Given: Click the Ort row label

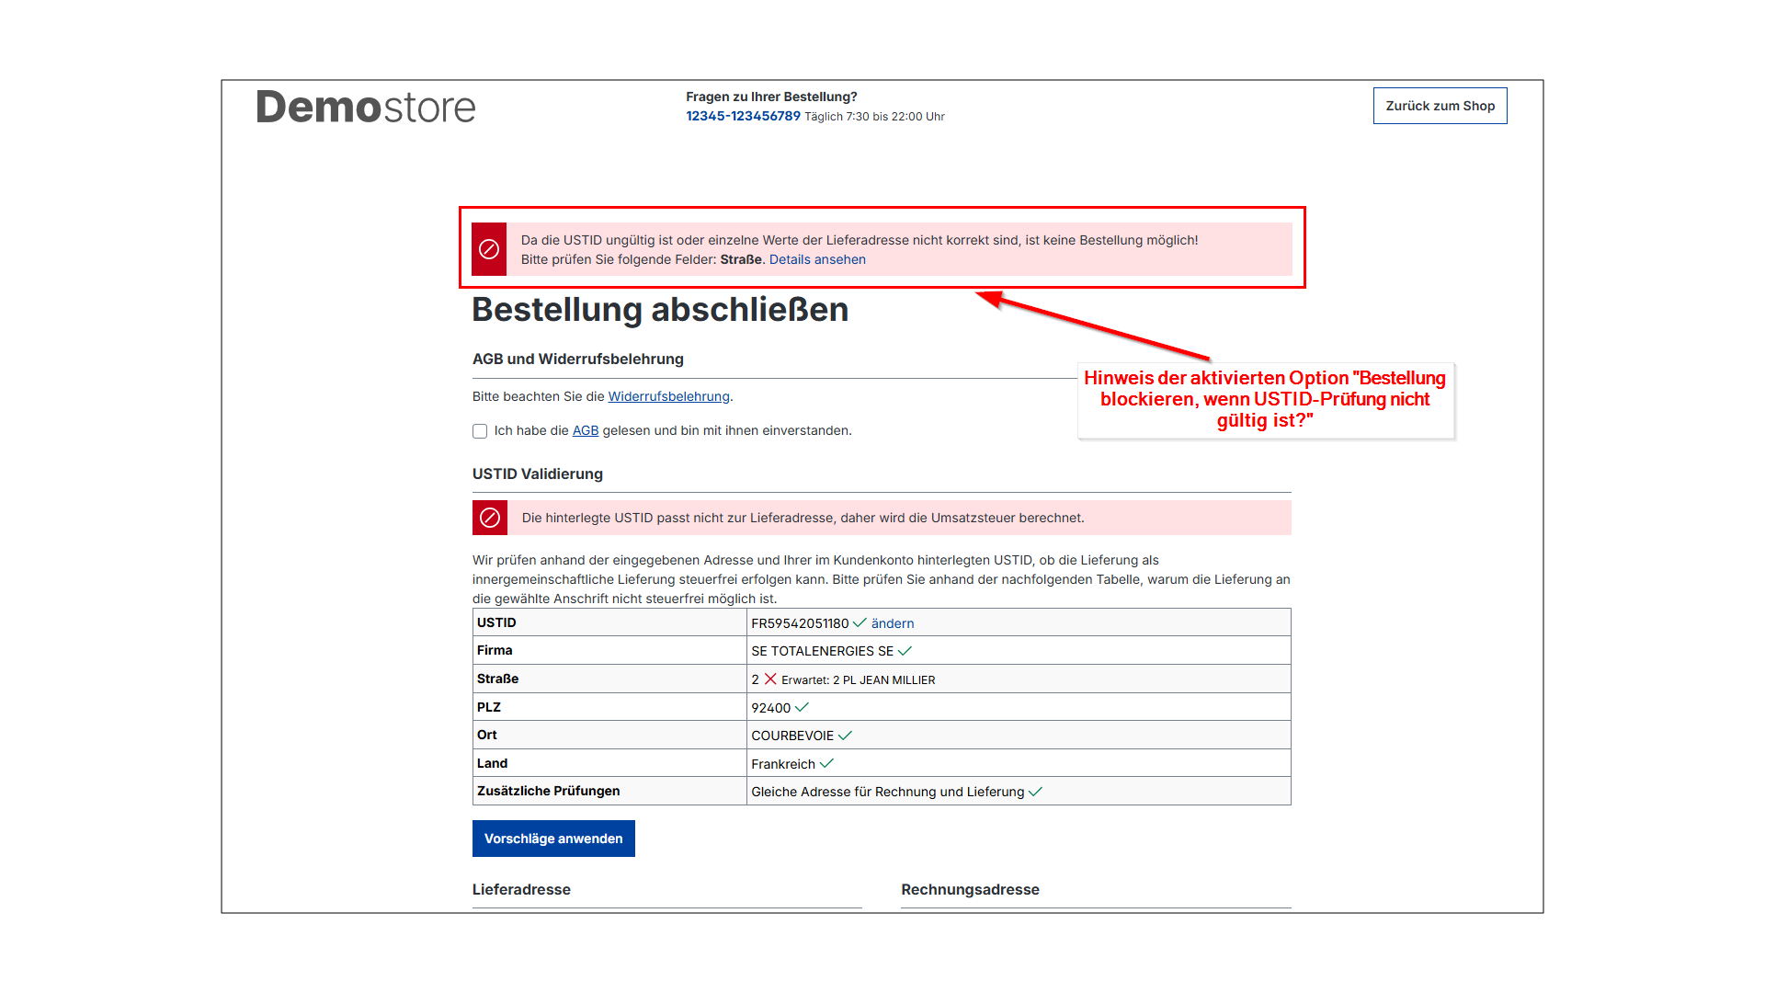Looking at the screenshot, I should click(x=486, y=735).
